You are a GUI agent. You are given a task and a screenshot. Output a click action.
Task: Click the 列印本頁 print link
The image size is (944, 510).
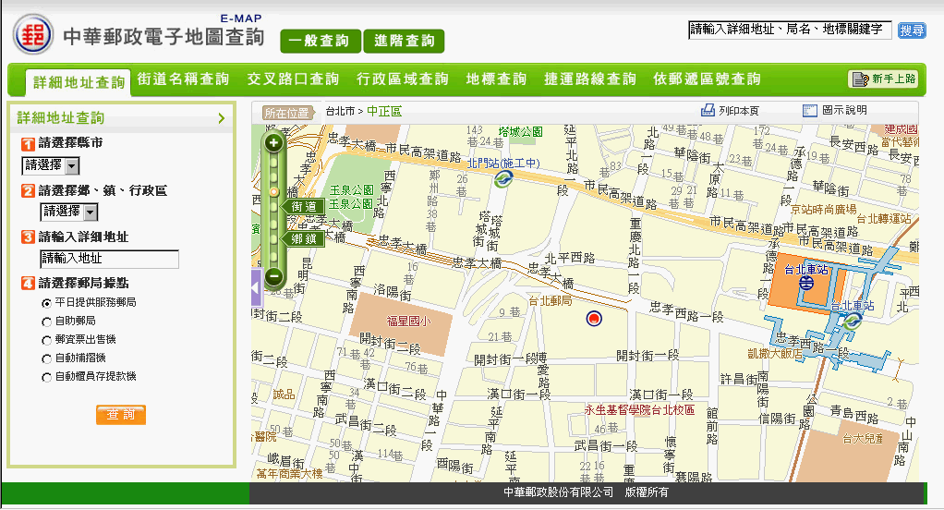739,111
